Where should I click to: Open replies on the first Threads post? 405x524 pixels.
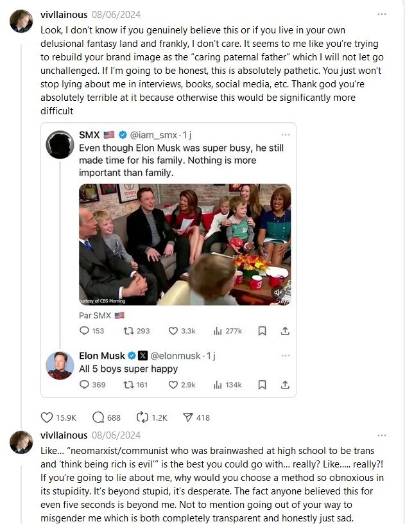98,417
